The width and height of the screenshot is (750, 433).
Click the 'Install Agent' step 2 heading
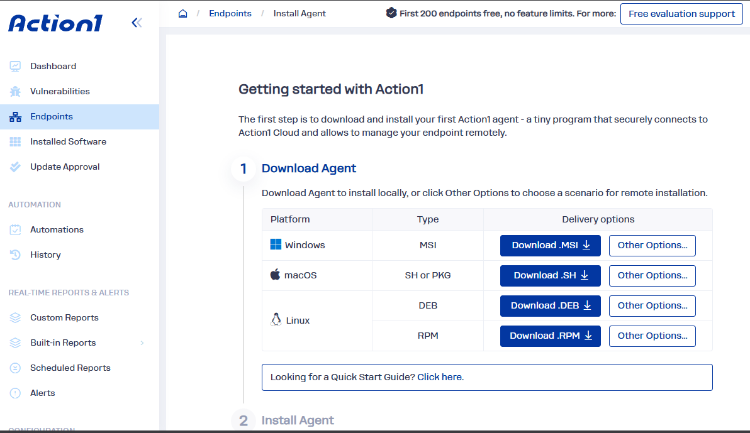298,420
